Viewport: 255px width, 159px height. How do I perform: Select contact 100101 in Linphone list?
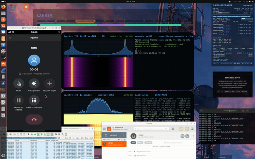click(114, 144)
